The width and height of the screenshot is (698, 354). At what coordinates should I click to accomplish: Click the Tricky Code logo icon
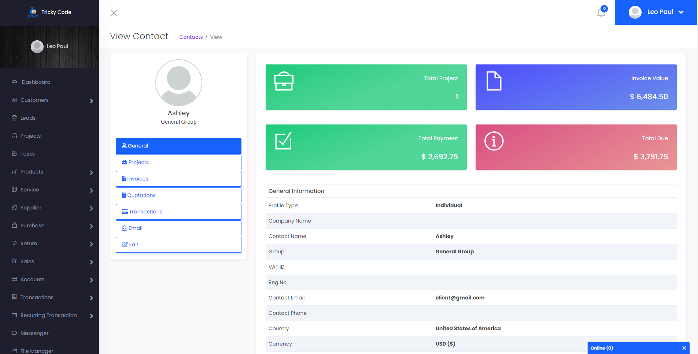(33, 12)
